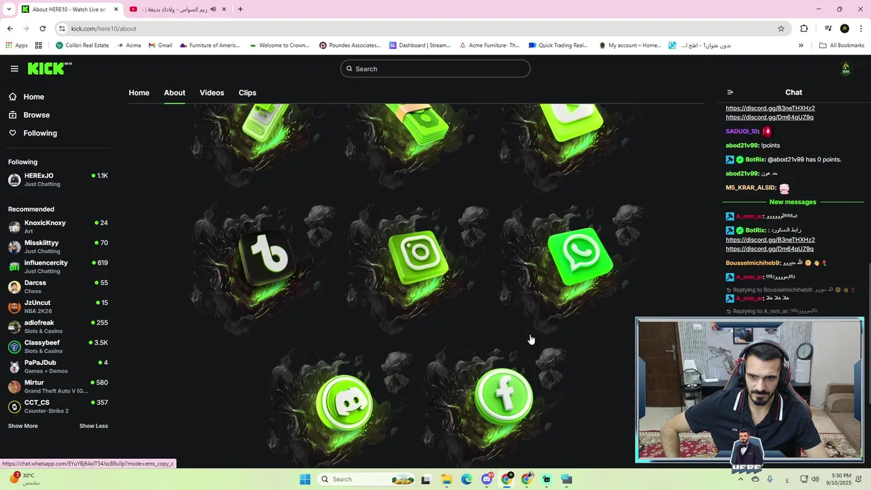
Task: Jump to New messages in chat
Action: (x=793, y=202)
